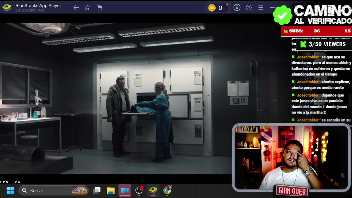352x198 pixels.
Task: Open the BlueStacks home screen icon
Action: point(87,8)
